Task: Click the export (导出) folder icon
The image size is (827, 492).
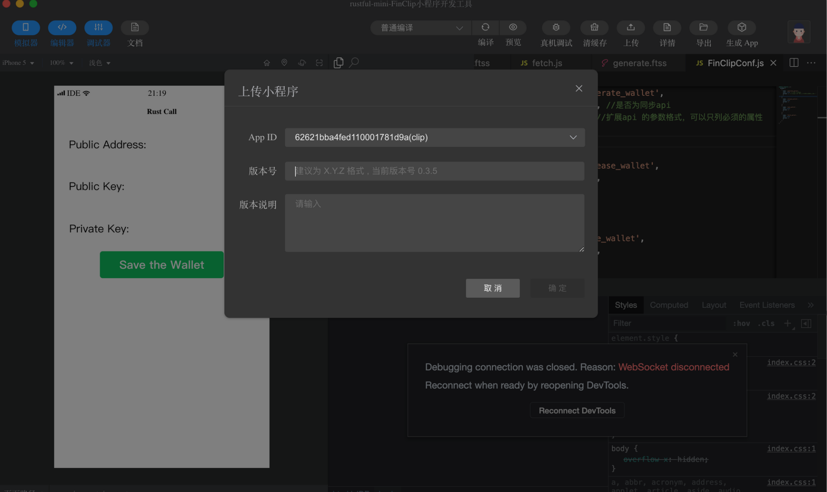Action: click(x=704, y=27)
